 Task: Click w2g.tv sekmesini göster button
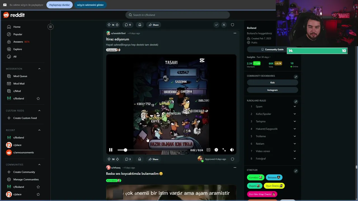click(x=90, y=5)
